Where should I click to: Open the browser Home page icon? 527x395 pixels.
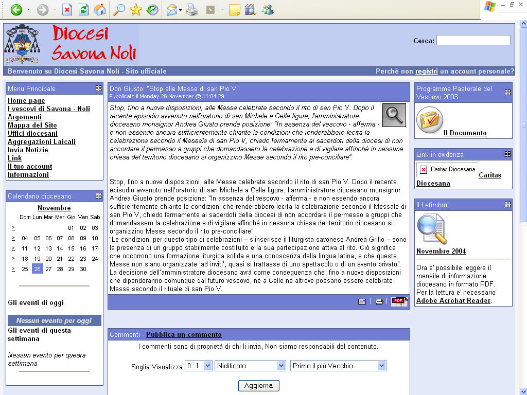point(100,10)
